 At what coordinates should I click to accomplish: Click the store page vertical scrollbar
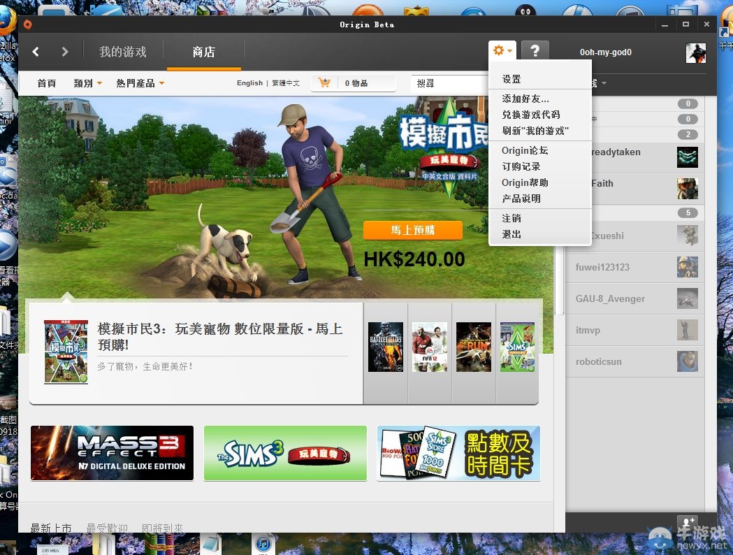pos(560,280)
